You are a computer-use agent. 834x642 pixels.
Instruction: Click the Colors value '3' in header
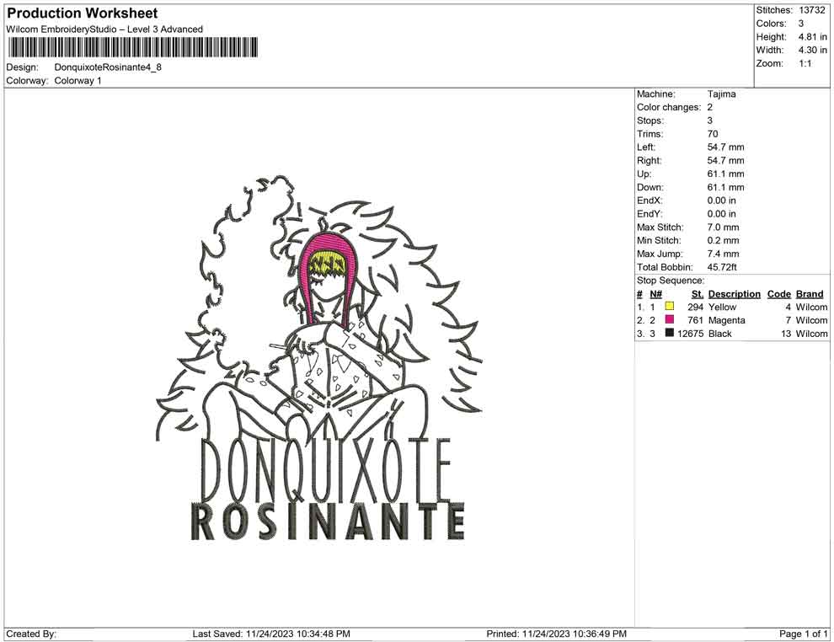(801, 24)
